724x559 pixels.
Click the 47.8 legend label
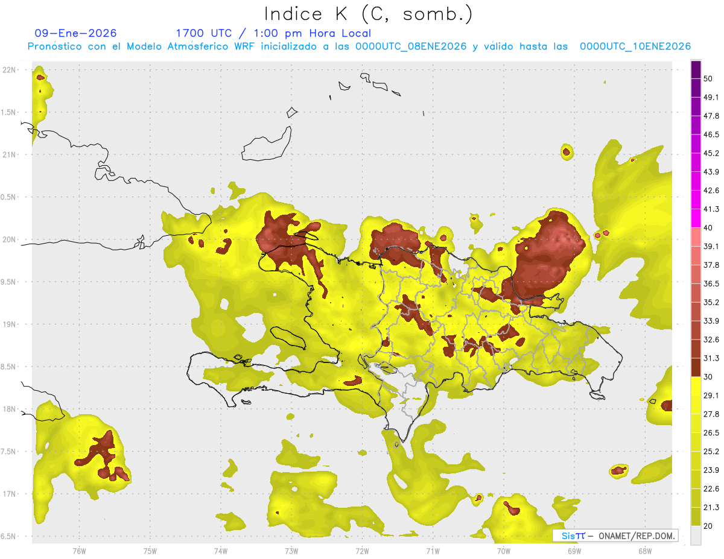(x=711, y=116)
